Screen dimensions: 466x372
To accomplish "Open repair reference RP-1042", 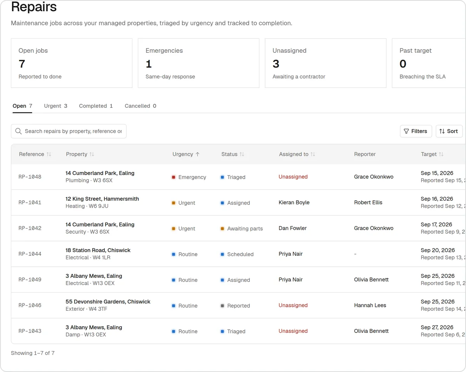I will pyautogui.click(x=30, y=228).
